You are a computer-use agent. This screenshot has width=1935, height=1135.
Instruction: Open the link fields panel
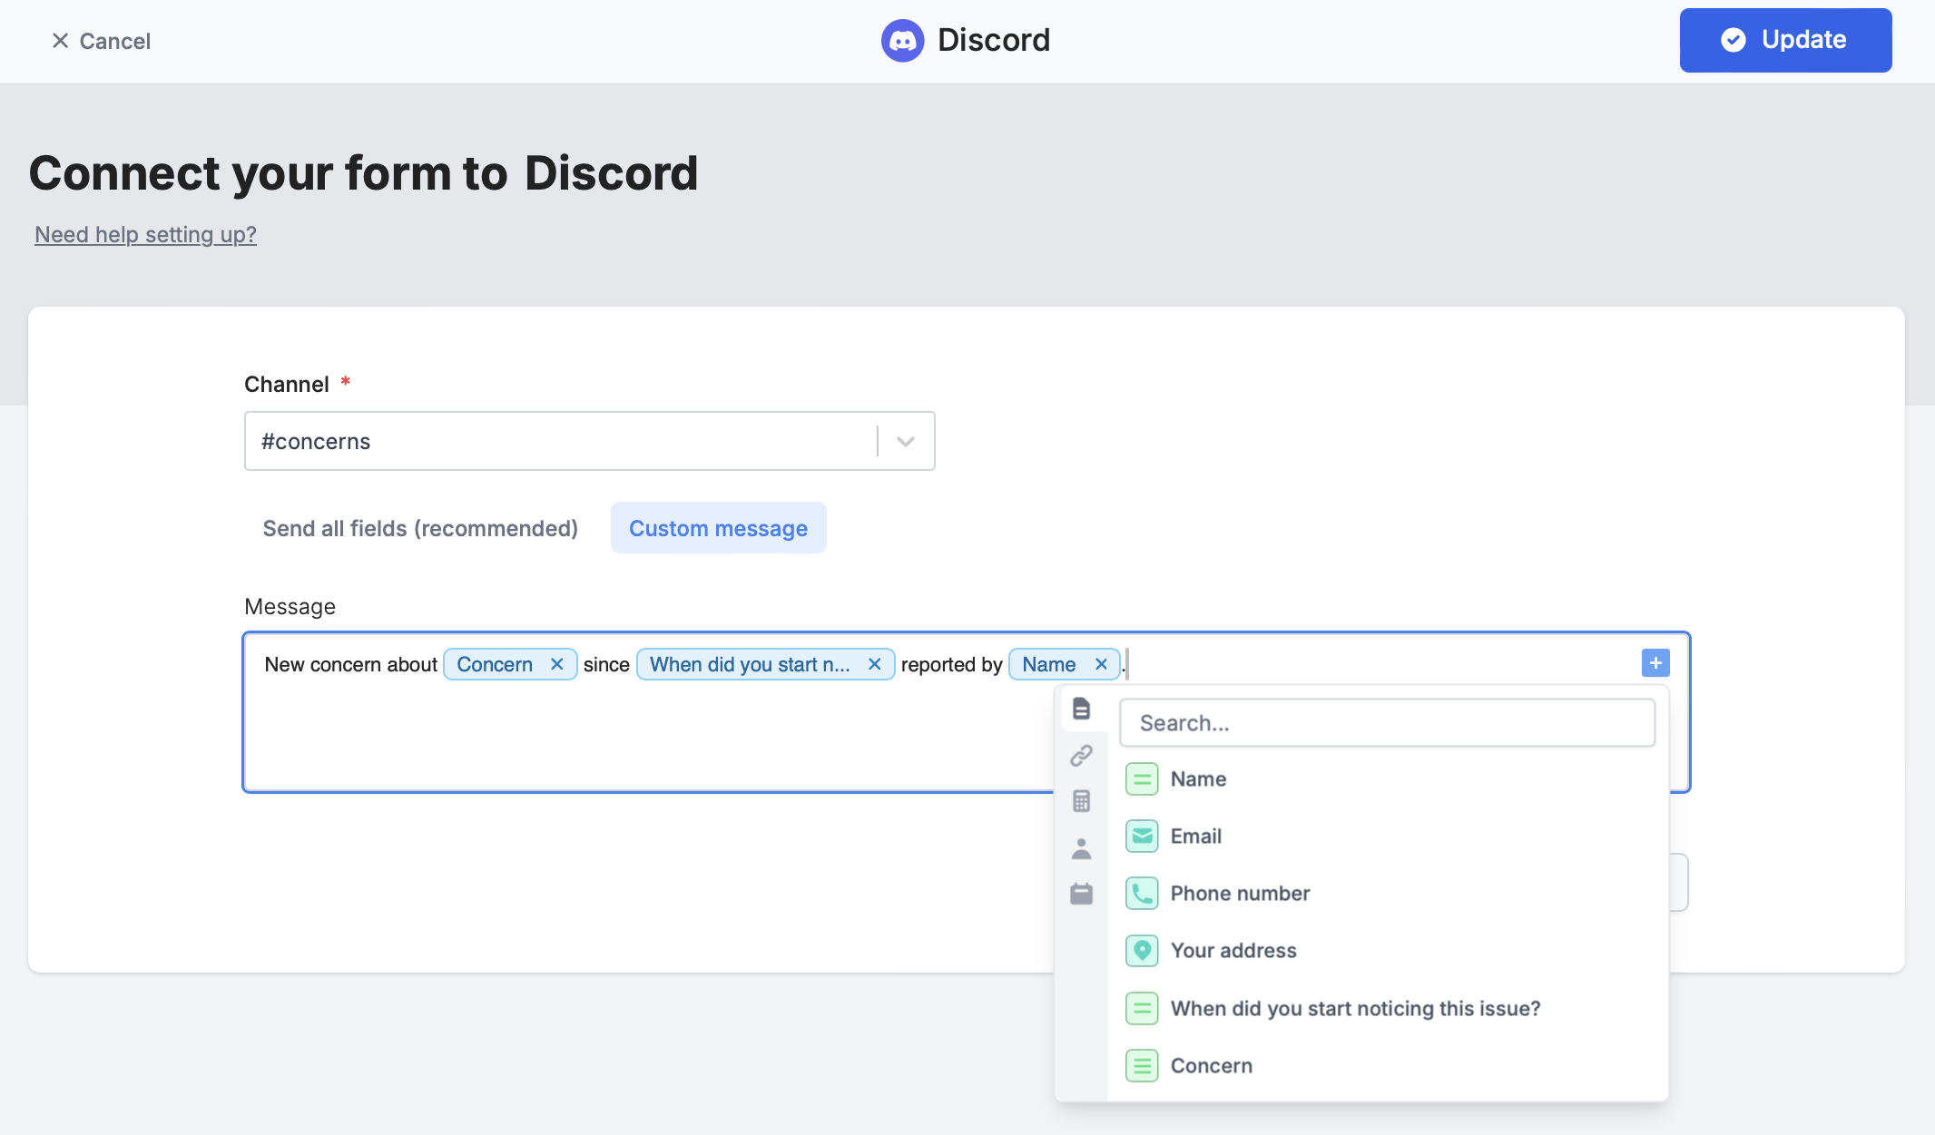coord(1082,755)
